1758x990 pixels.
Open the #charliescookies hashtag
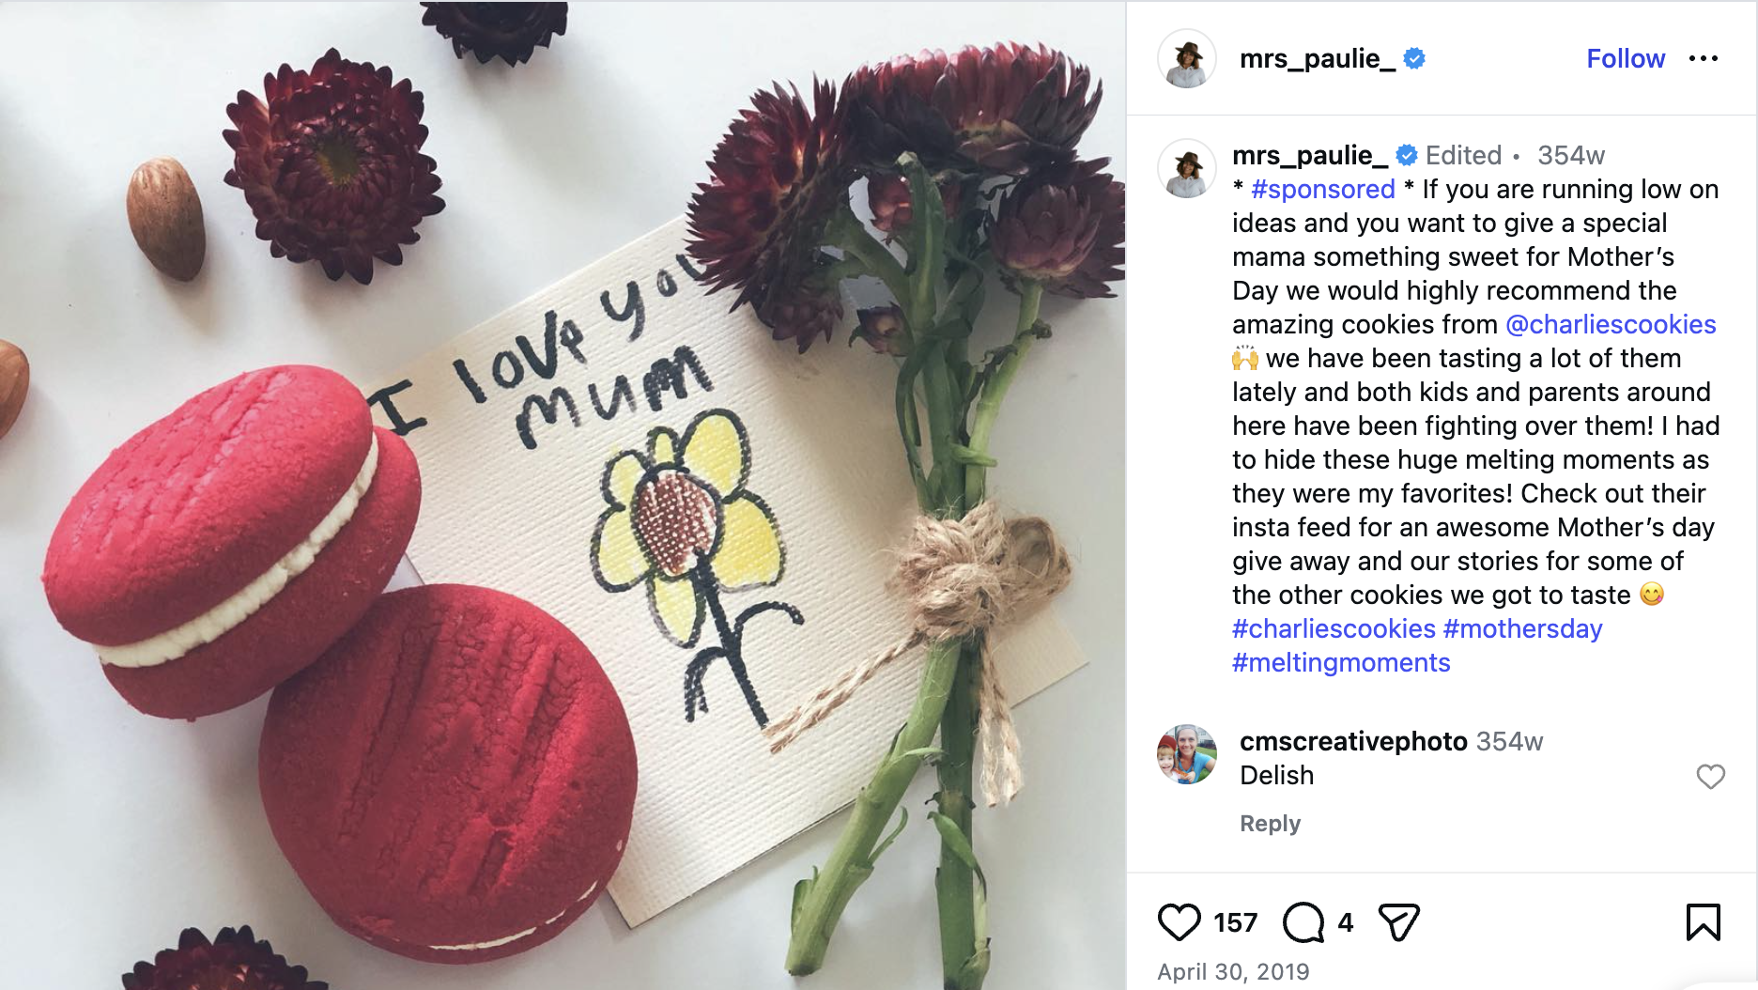[x=1334, y=628]
